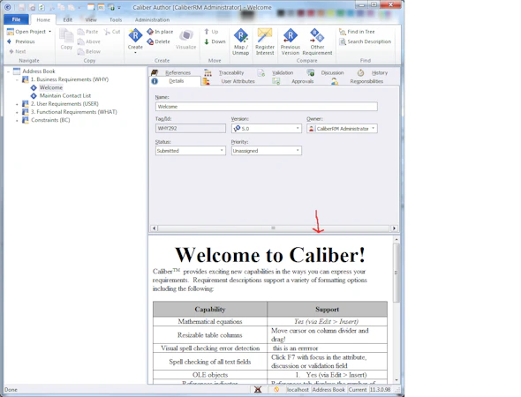
Task: Select Maintain Contact List requirement
Action: (x=65, y=95)
